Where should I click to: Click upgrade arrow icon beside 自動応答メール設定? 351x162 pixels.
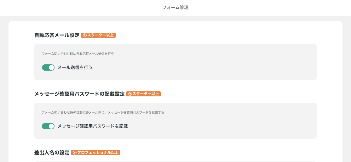pos(85,35)
